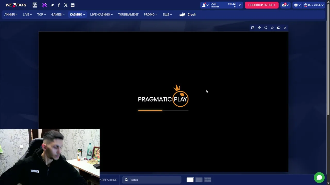Click the Pragmatic Play loading logo
Screen dimensions: 330x185
(163, 96)
